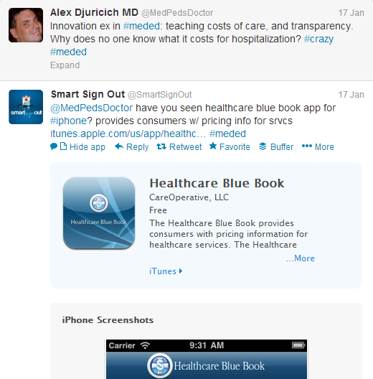Image resolution: width=373 pixels, height=379 pixels.
Task: Click the speech bubble conversation icon
Action: point(54,146)
